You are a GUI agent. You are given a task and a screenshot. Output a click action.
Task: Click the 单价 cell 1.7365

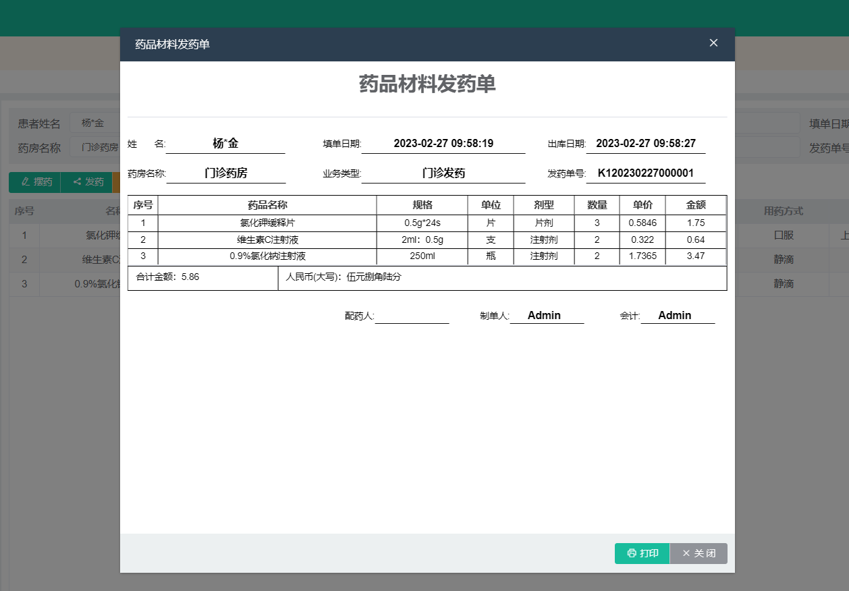pos(642,256)
